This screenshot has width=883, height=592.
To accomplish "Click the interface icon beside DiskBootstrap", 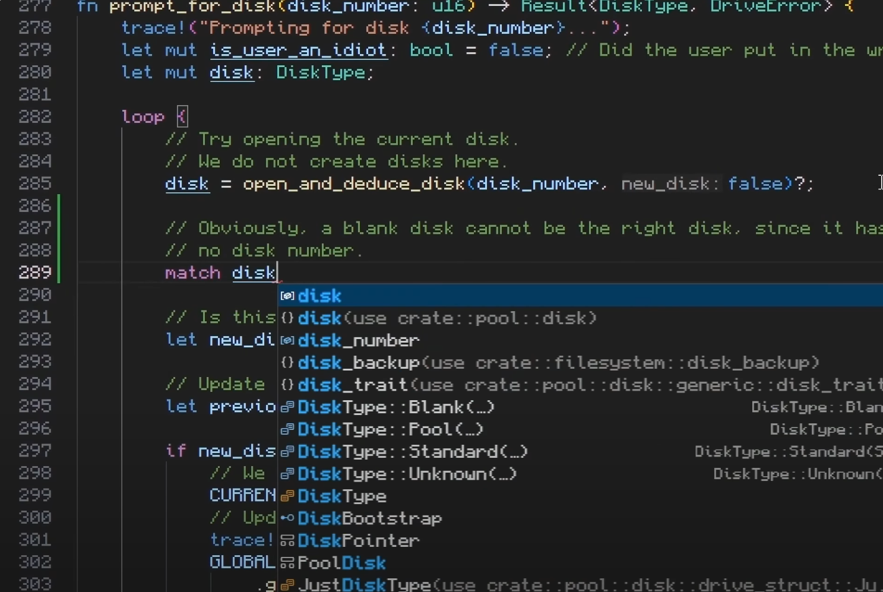I will point(287,518).
